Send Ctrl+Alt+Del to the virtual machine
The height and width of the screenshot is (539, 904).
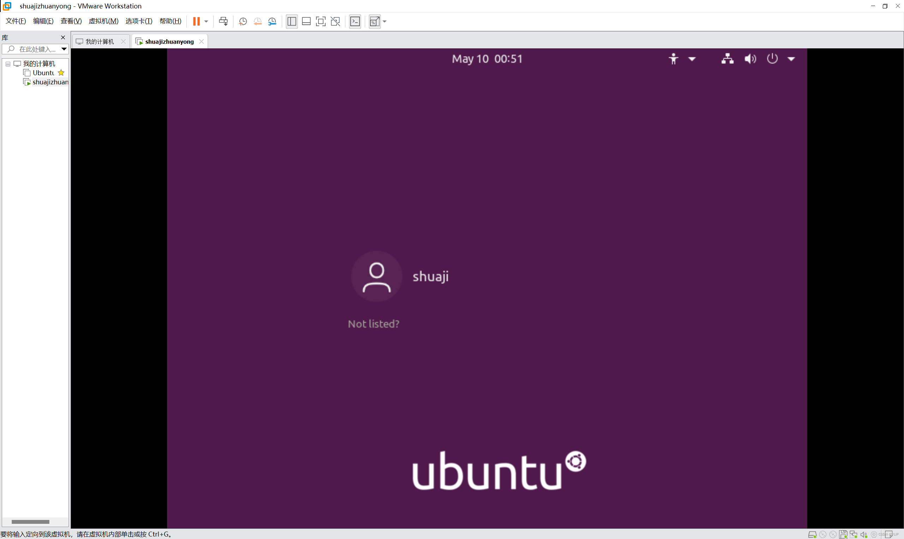point(224,22)
